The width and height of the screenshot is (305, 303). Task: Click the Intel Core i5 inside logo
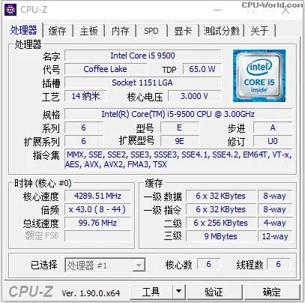tap(259, 76)
